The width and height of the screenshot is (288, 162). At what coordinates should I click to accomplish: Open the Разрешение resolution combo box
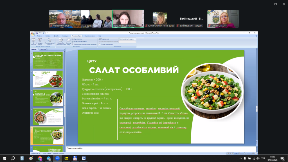point(127,39)
